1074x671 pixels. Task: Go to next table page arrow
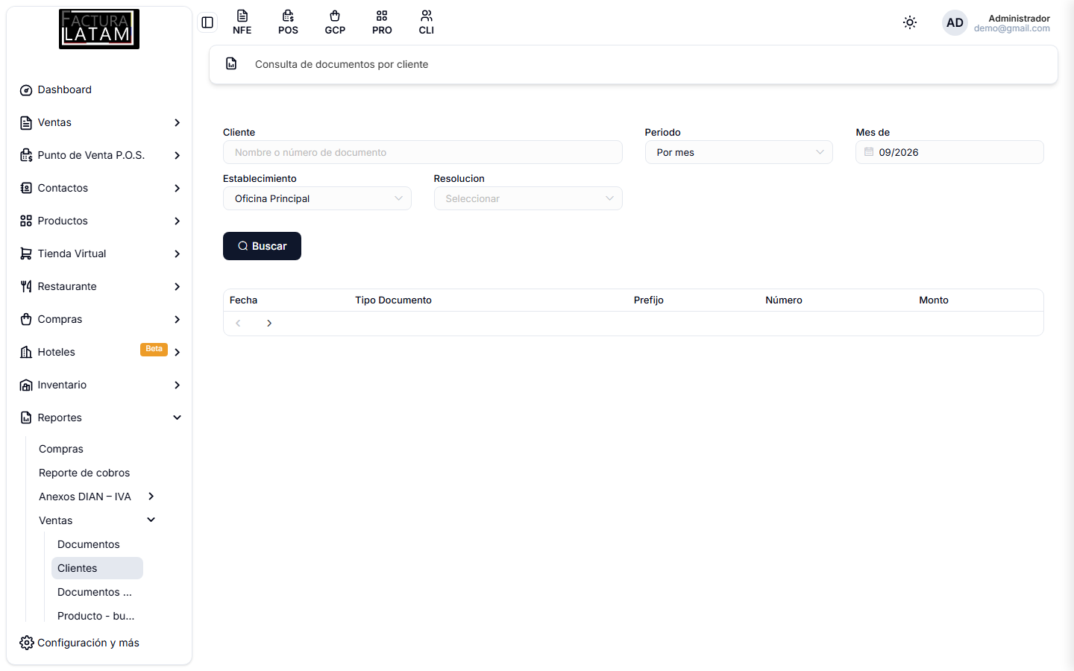tap(269, 324)
